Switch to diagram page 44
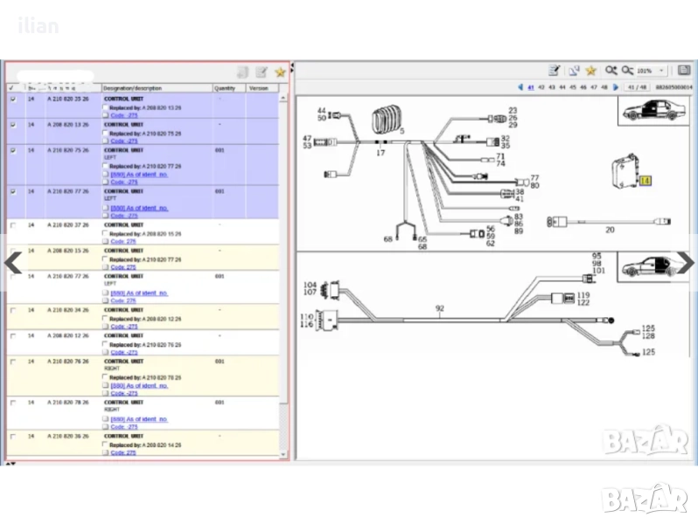 pyautogui.click(x=562, y=87)
